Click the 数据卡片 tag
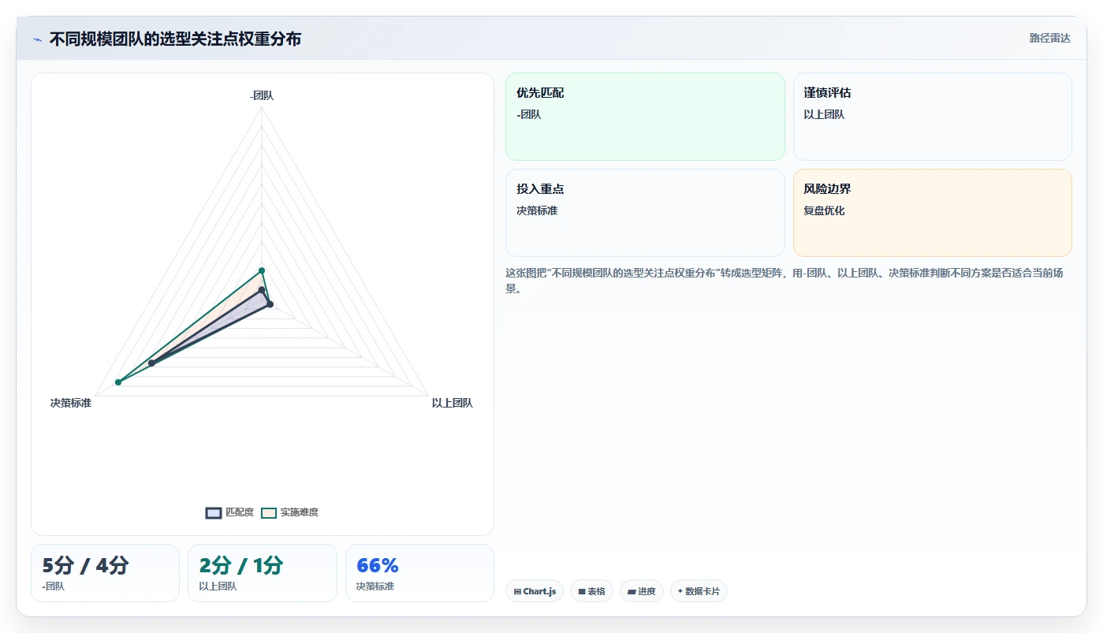This screenshot has height=633, width=1103. pos(699,591)
